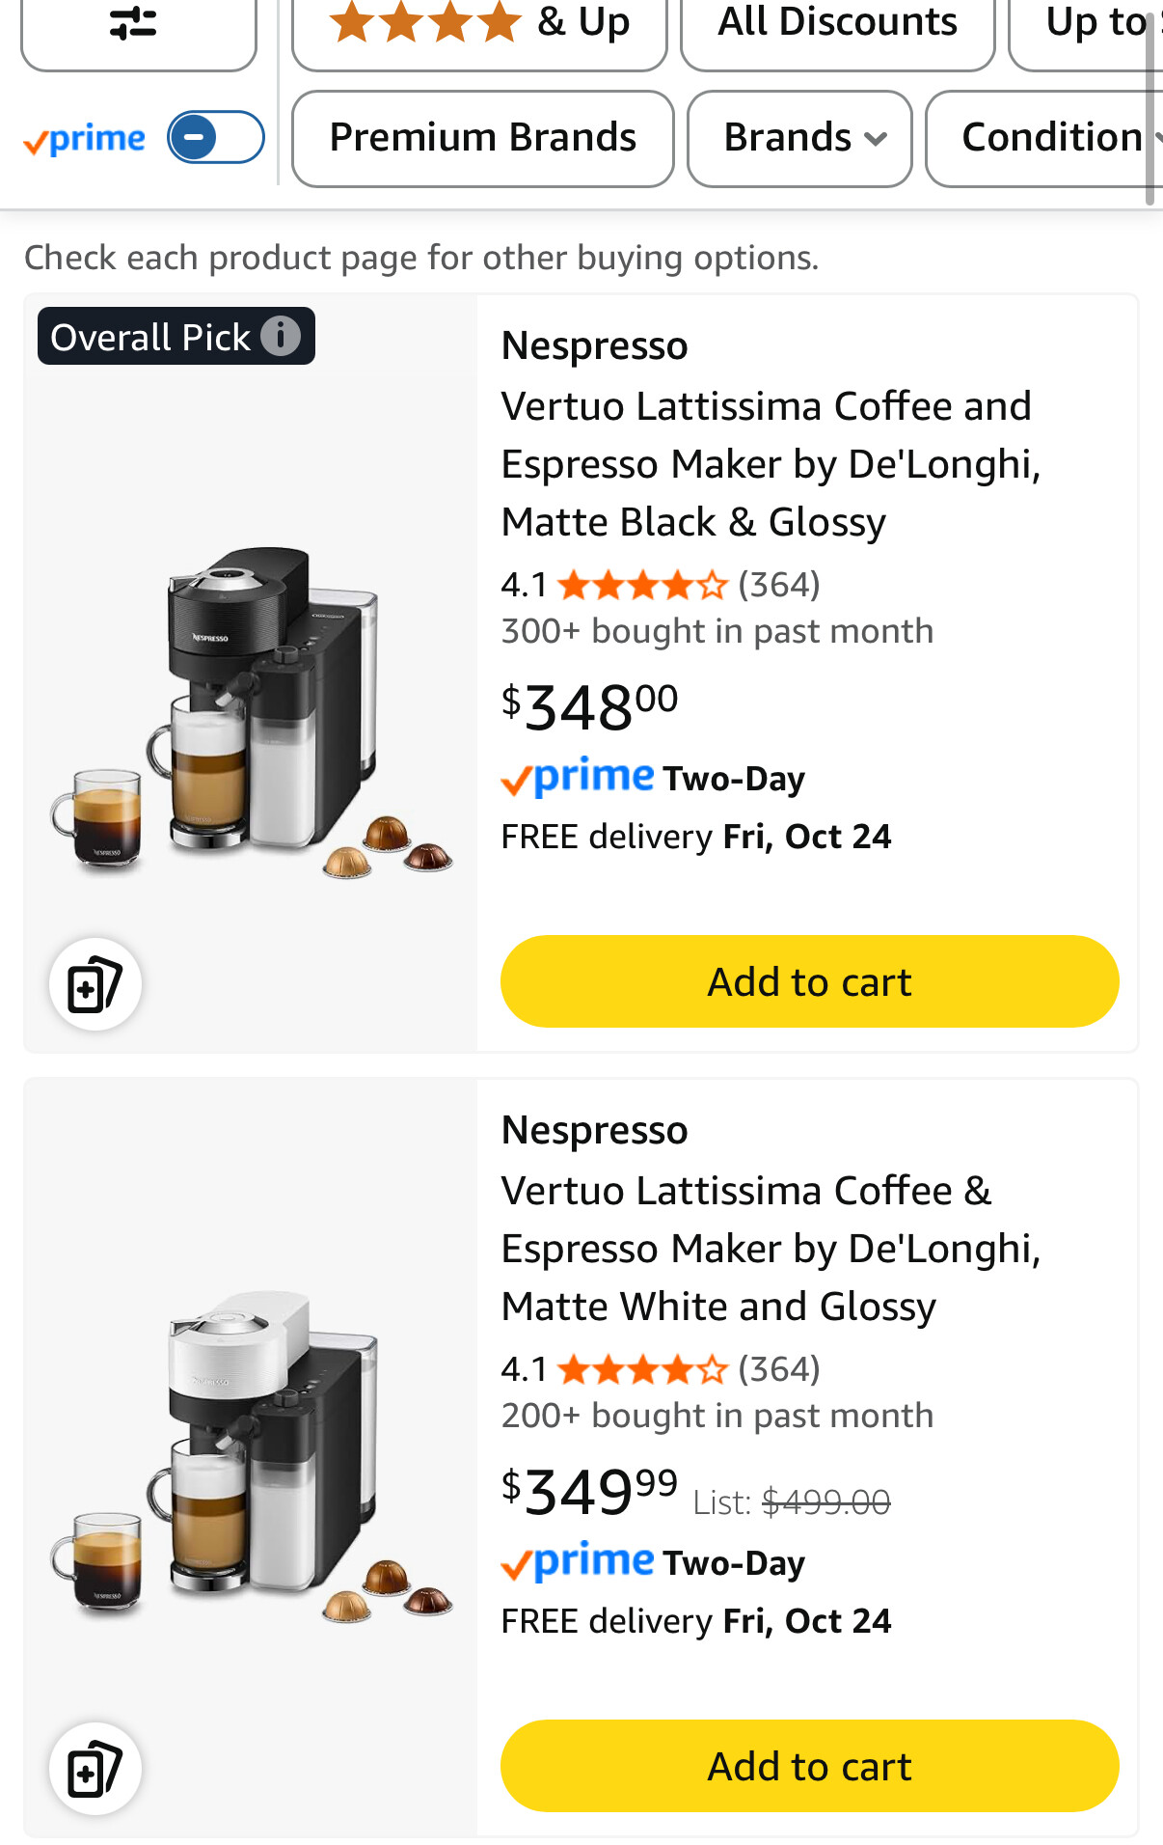Screen dimensions: 1163x1845
Task: Tap compare icon on Matte Black product
Action: (95, 984)
